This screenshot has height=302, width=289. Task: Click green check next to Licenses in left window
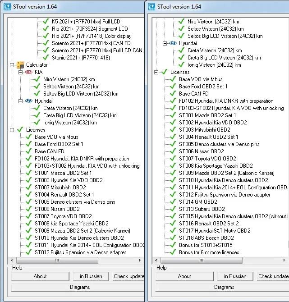(20, 130)
